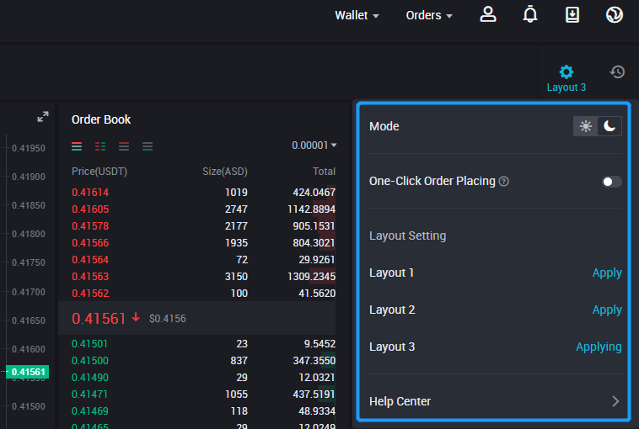This screenshot has width=639, height=429.
Task: Open the Orders dropdown menu
Action: pyautogui.click(x=429, y=15)
